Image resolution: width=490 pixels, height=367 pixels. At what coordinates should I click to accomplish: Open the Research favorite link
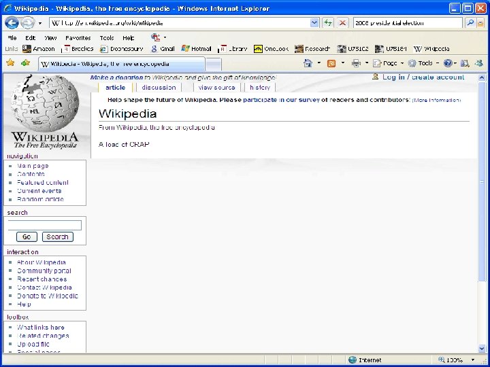coord(312,49)
